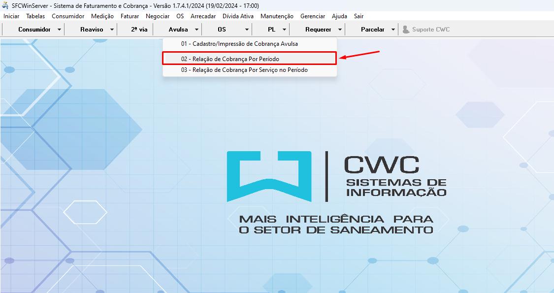Expand the Parcelar dropdown arrow
Screen dimensions: 554x293
pos(393,30)
